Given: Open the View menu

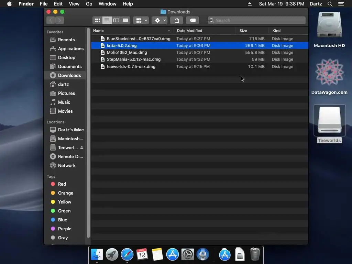Looking at the screenshot, I should 74,4.
